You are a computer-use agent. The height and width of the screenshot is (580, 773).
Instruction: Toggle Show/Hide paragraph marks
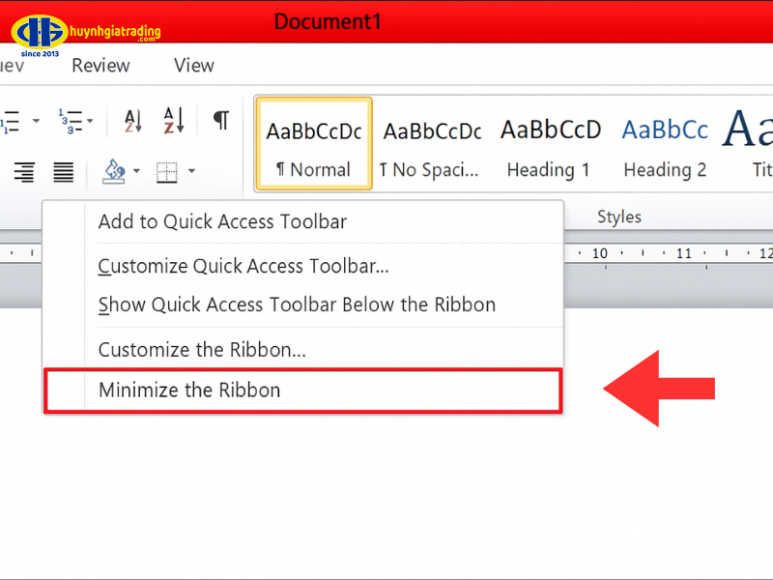pos(221,121)
